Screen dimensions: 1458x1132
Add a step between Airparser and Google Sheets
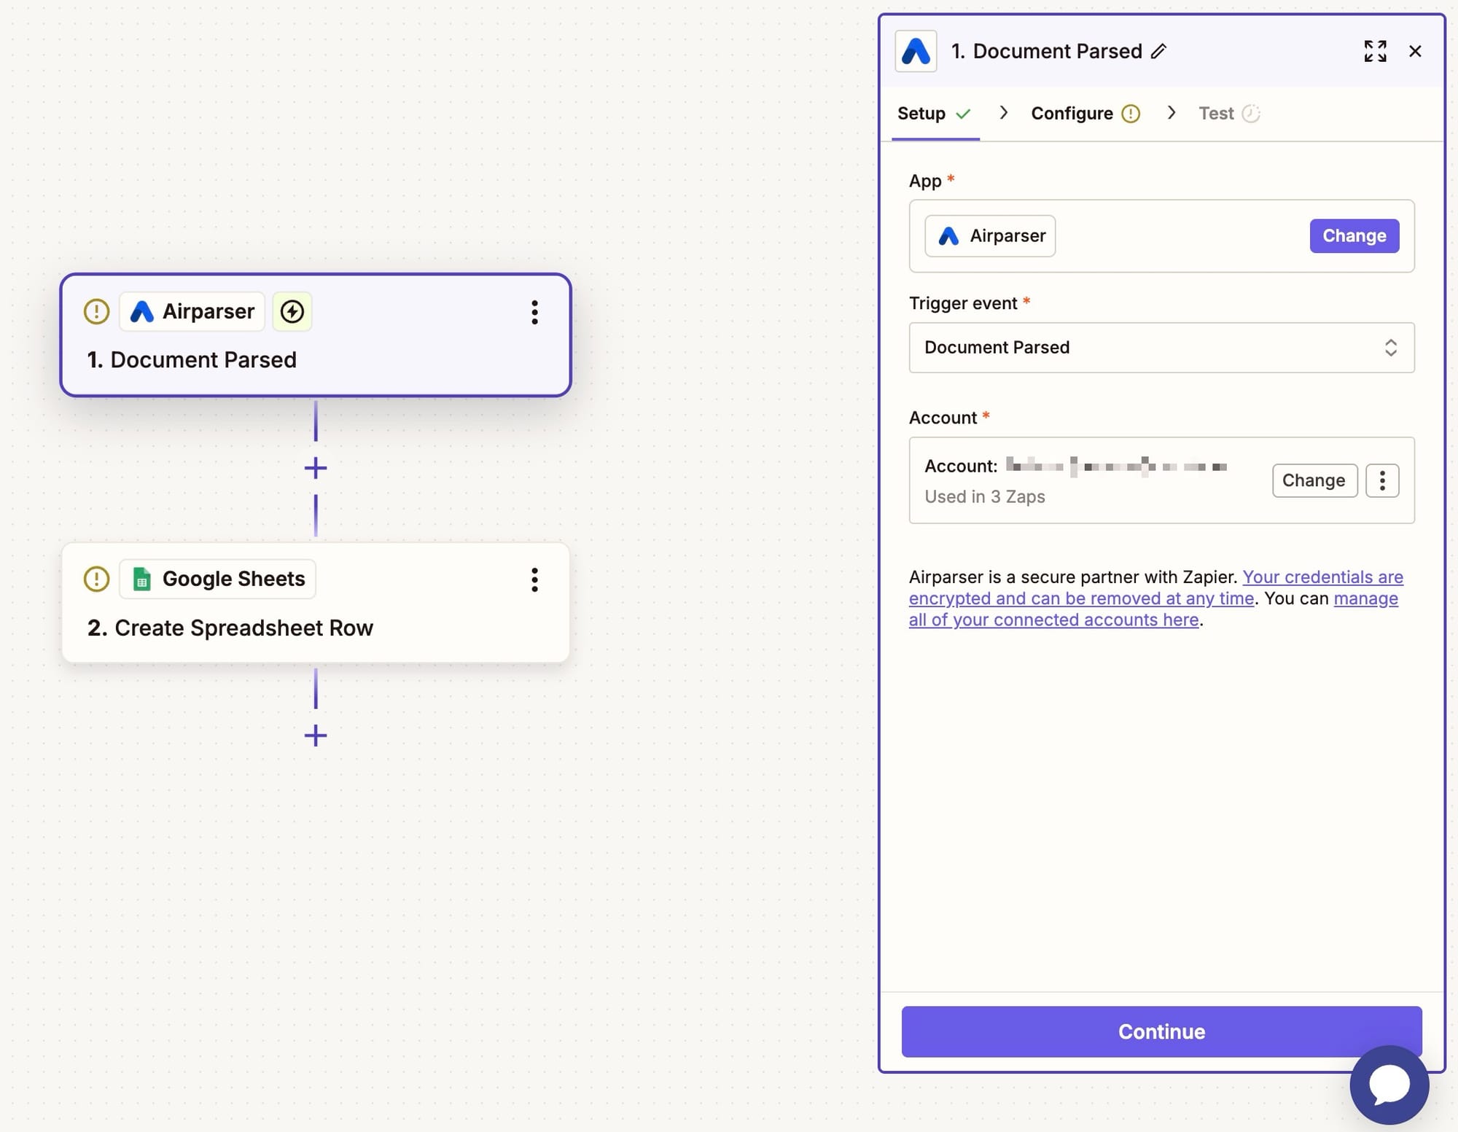[x=316, y=468]
